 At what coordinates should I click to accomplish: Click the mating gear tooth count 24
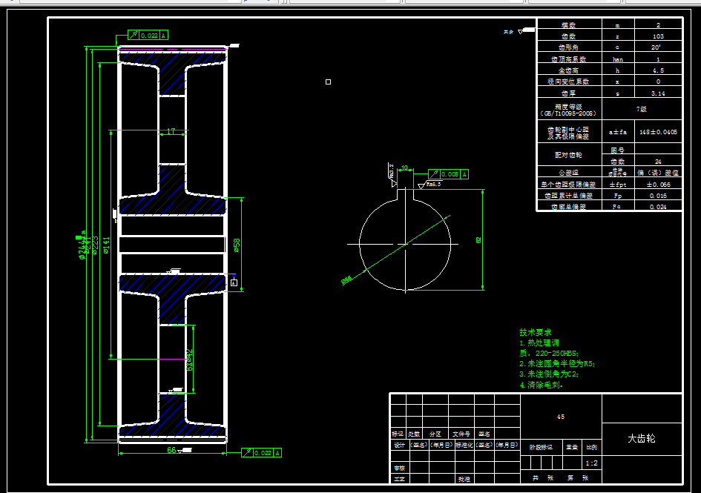pos(658,162)
